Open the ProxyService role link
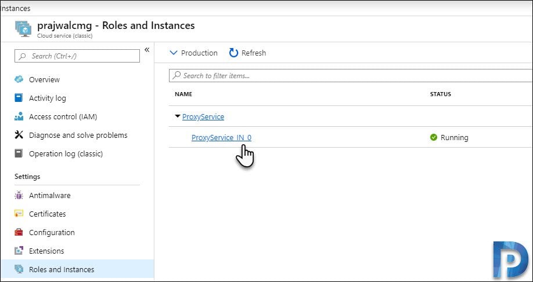 click(203, 116)
